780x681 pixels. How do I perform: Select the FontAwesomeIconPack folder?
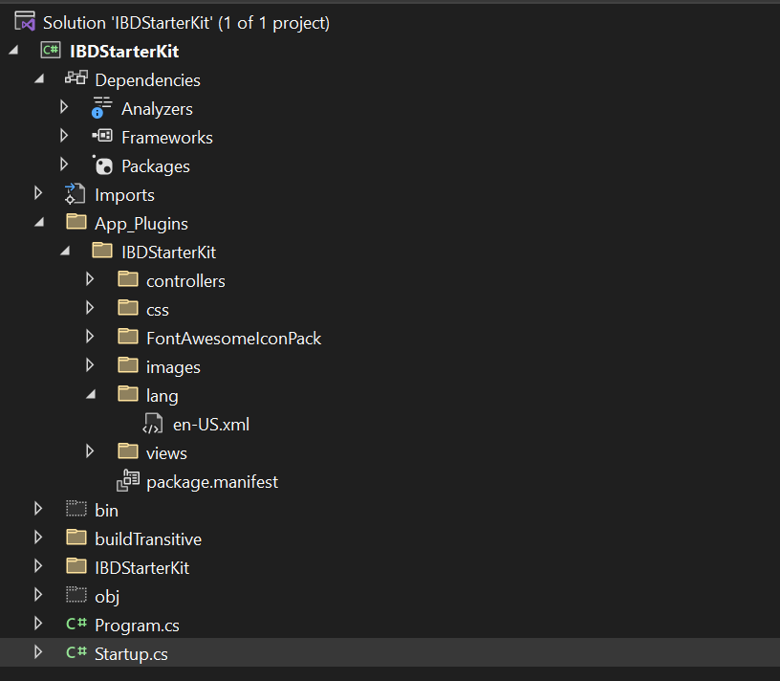pyautogui.click(x=233, y=338)
